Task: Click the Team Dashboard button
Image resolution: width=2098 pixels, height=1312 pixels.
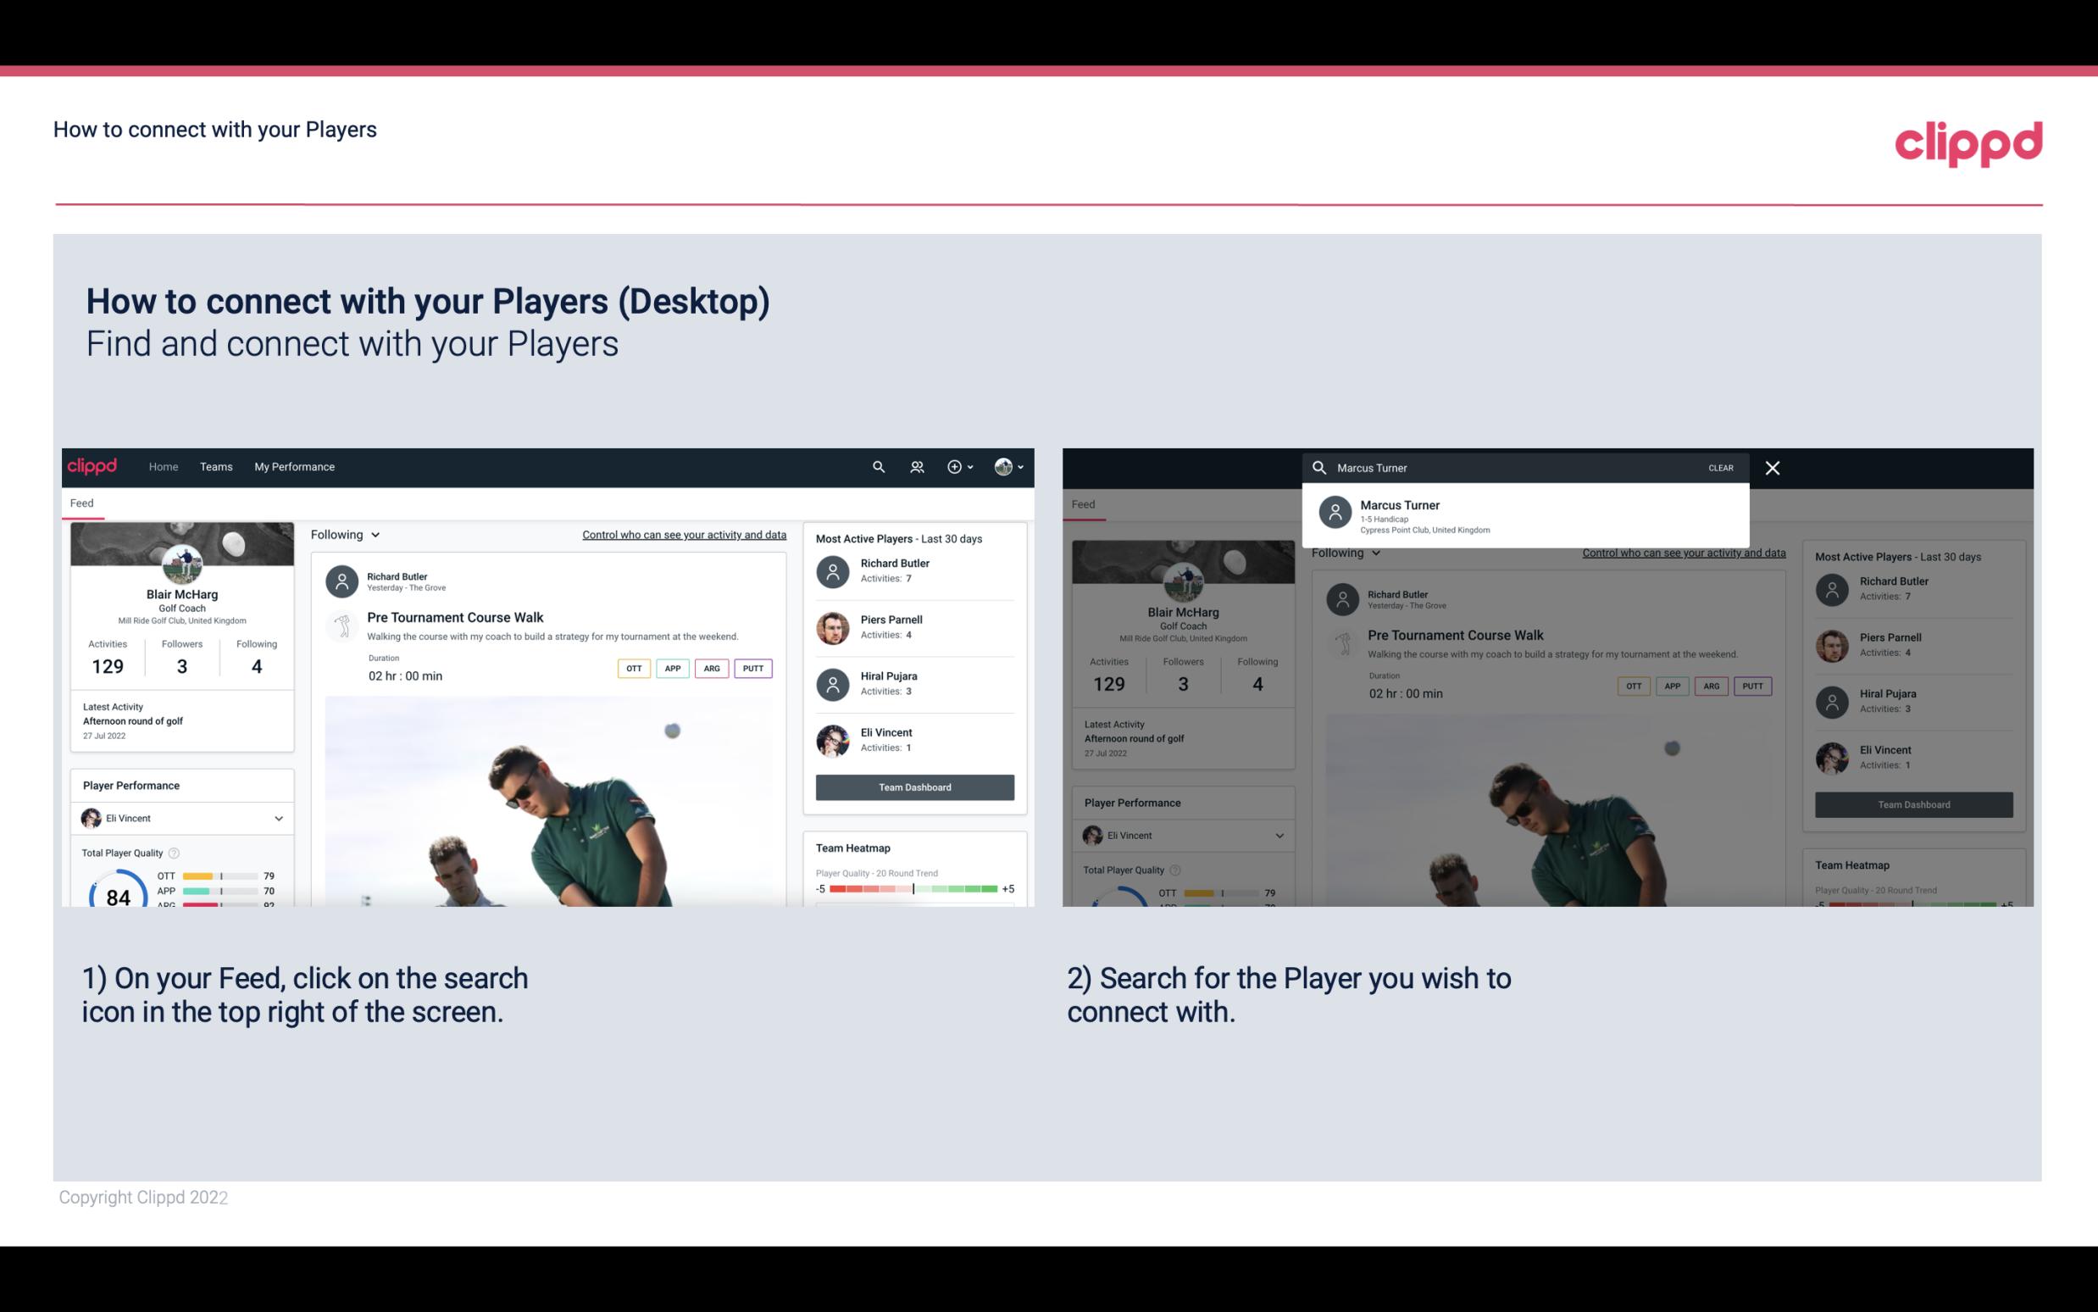Action: click(913, 786)
